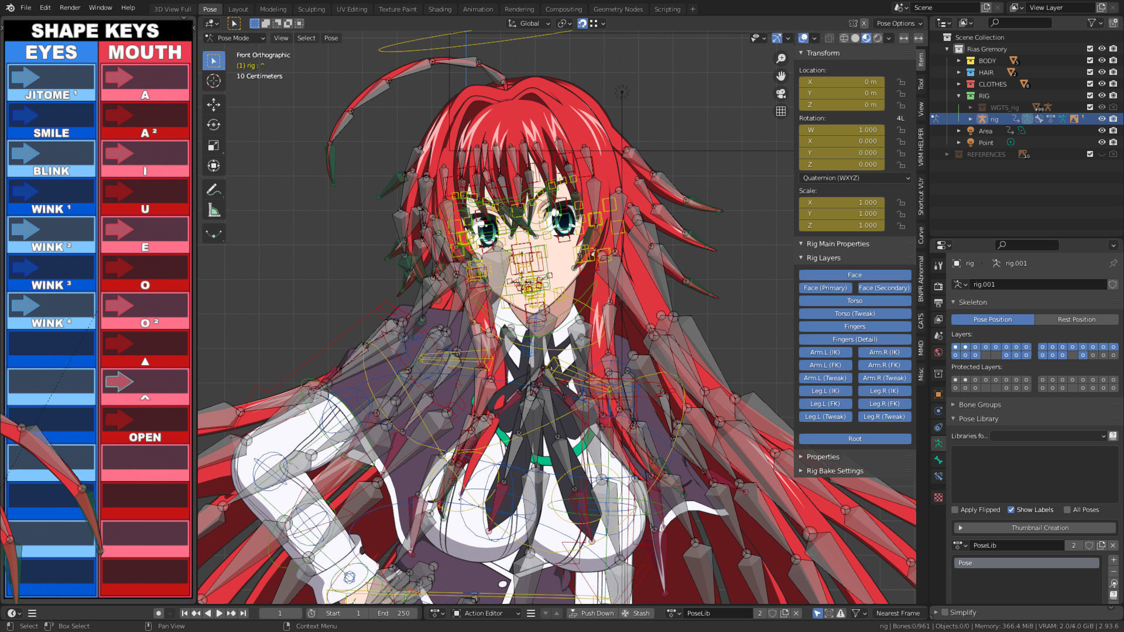Switch to the Geometry Nodes workspace tab
This screenshot has height=632, width=1124.
pos(618,9)
